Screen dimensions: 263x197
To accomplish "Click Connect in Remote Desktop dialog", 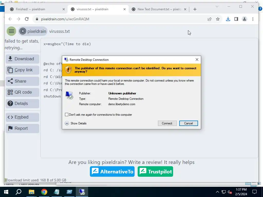I will 167,123.
